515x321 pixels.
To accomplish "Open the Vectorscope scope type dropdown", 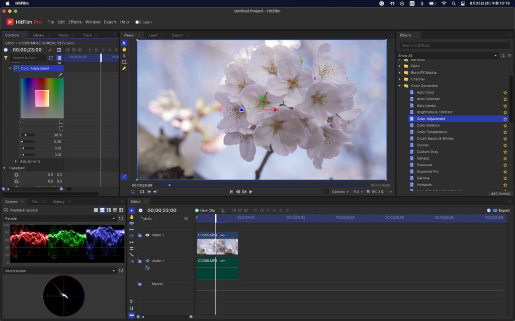I will 59,271.
